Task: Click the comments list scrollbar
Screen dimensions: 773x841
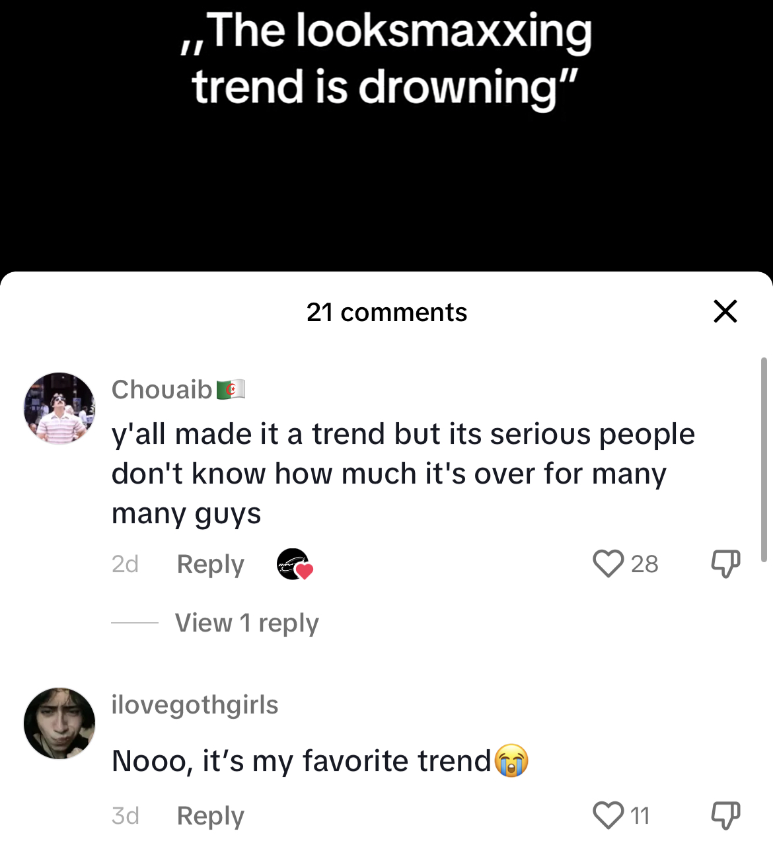Action: pos(764,460)
